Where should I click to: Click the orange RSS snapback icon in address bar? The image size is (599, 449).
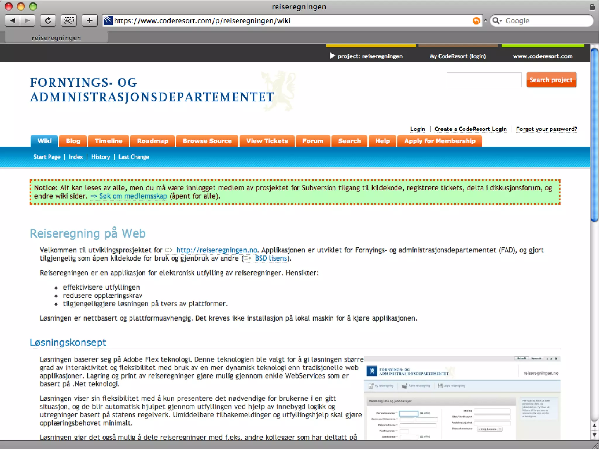coord(476,21)
